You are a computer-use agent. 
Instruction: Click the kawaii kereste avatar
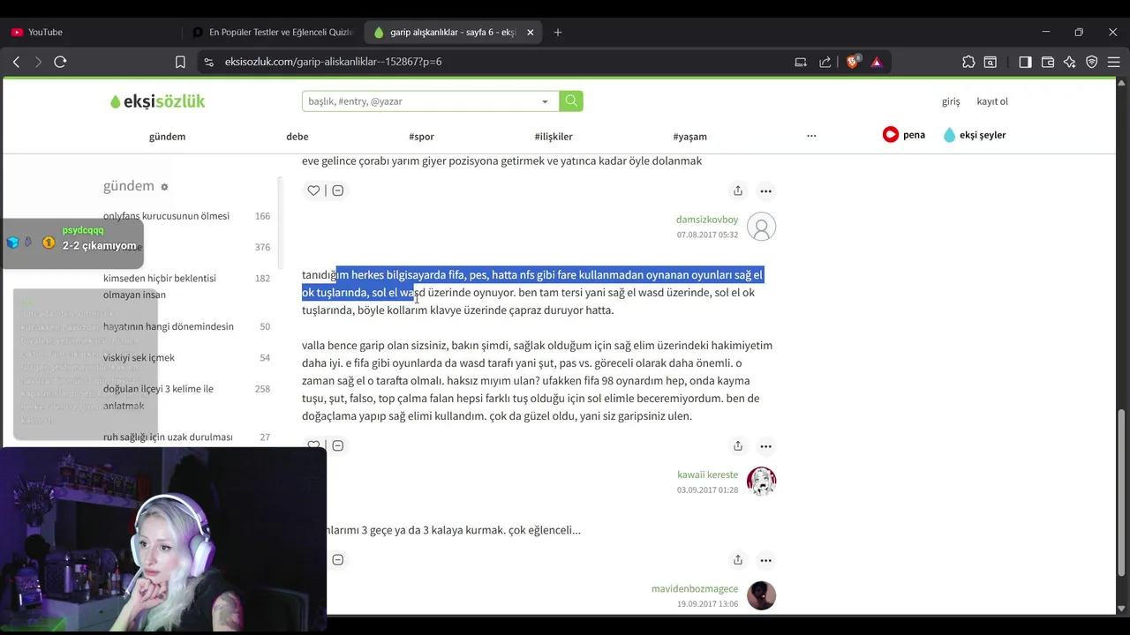[x=761, y=482]
